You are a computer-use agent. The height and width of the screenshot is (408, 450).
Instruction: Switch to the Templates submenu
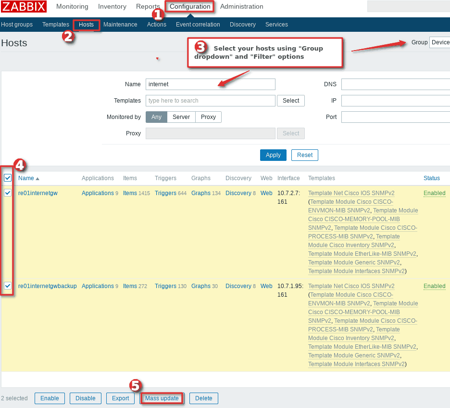55,25
